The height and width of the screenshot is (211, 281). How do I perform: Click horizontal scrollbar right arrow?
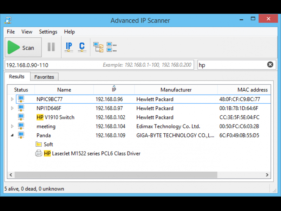tap(267, 175)
